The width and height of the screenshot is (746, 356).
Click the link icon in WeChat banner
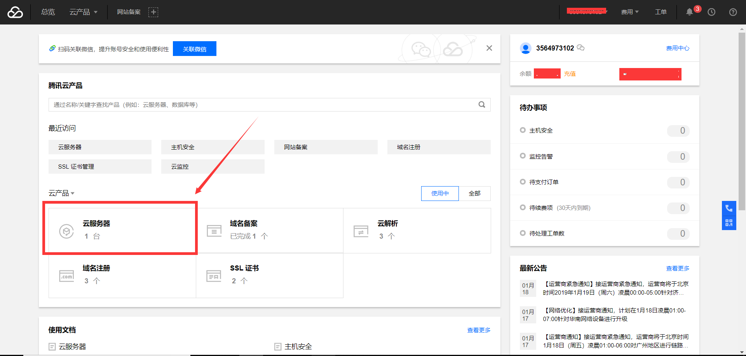click(x=52, y=49)
